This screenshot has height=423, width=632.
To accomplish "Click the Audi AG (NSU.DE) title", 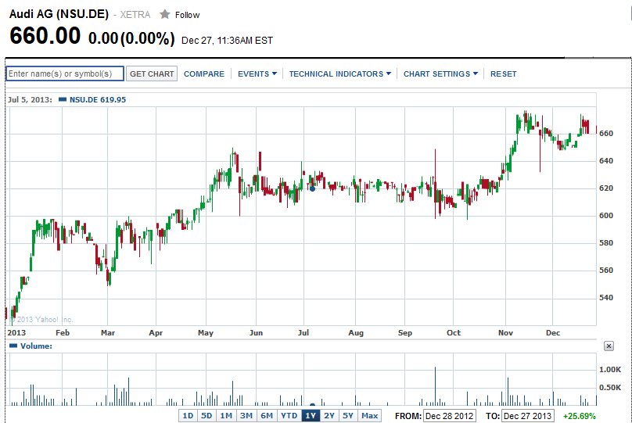I will click(x=59, y=14).
